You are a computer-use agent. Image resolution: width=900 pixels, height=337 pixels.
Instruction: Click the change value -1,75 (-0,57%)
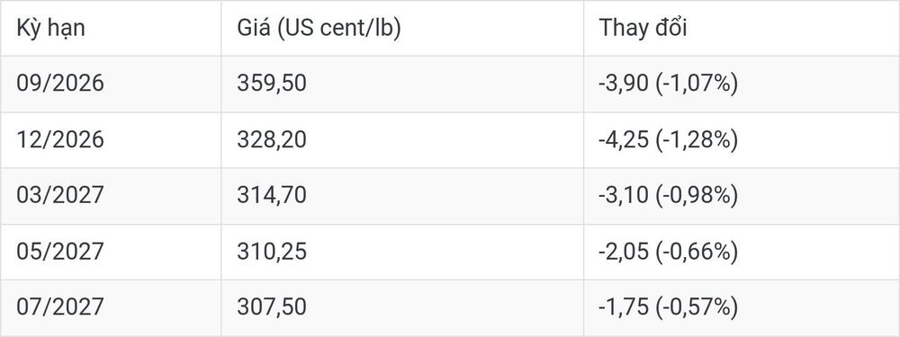click(668, 307)
